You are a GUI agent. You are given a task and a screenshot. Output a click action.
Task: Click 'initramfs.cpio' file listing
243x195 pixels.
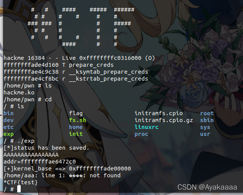(159, 114)
